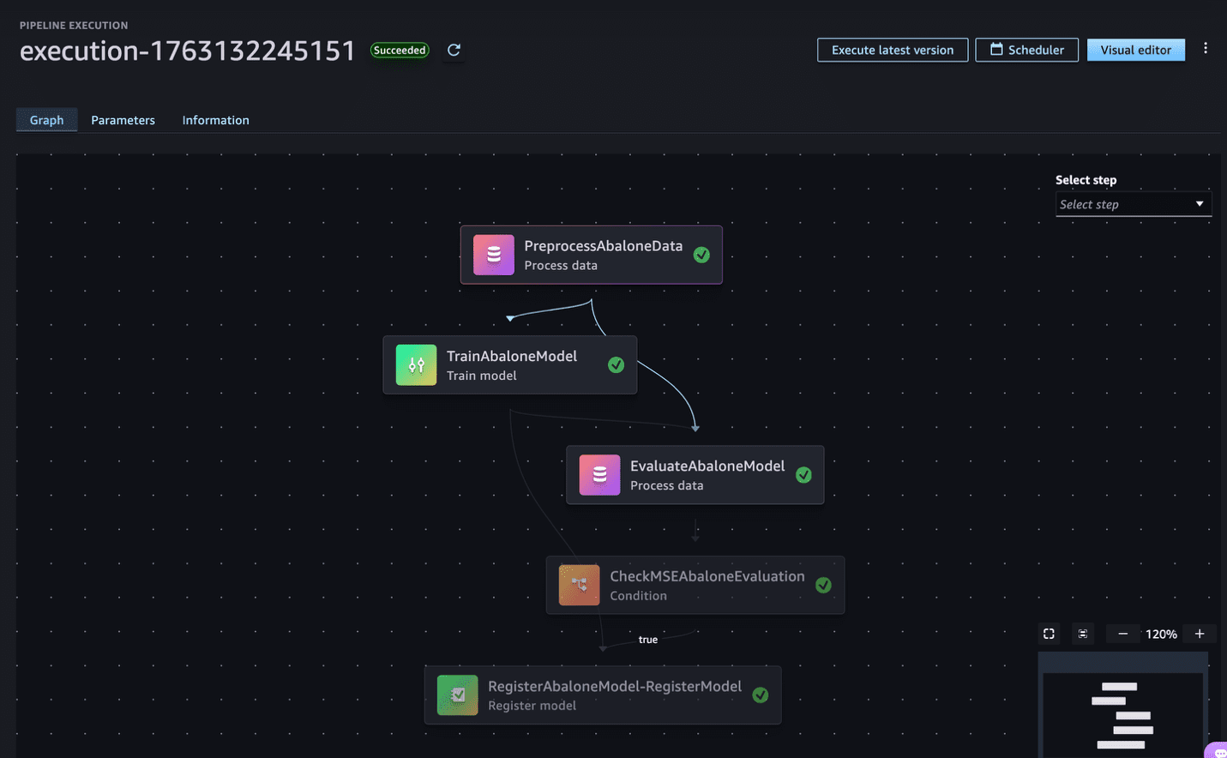
Task: Click the graph minimap overview thumbnail
Action: tap(1122, 713)
